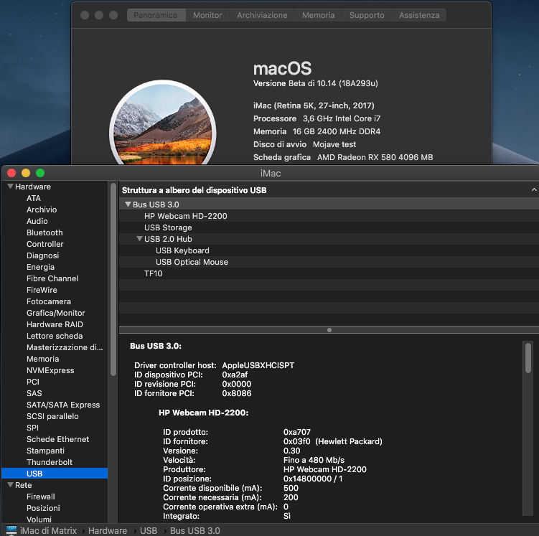
Task: Click the computer icon in the path bar
Action: [11, 530]
